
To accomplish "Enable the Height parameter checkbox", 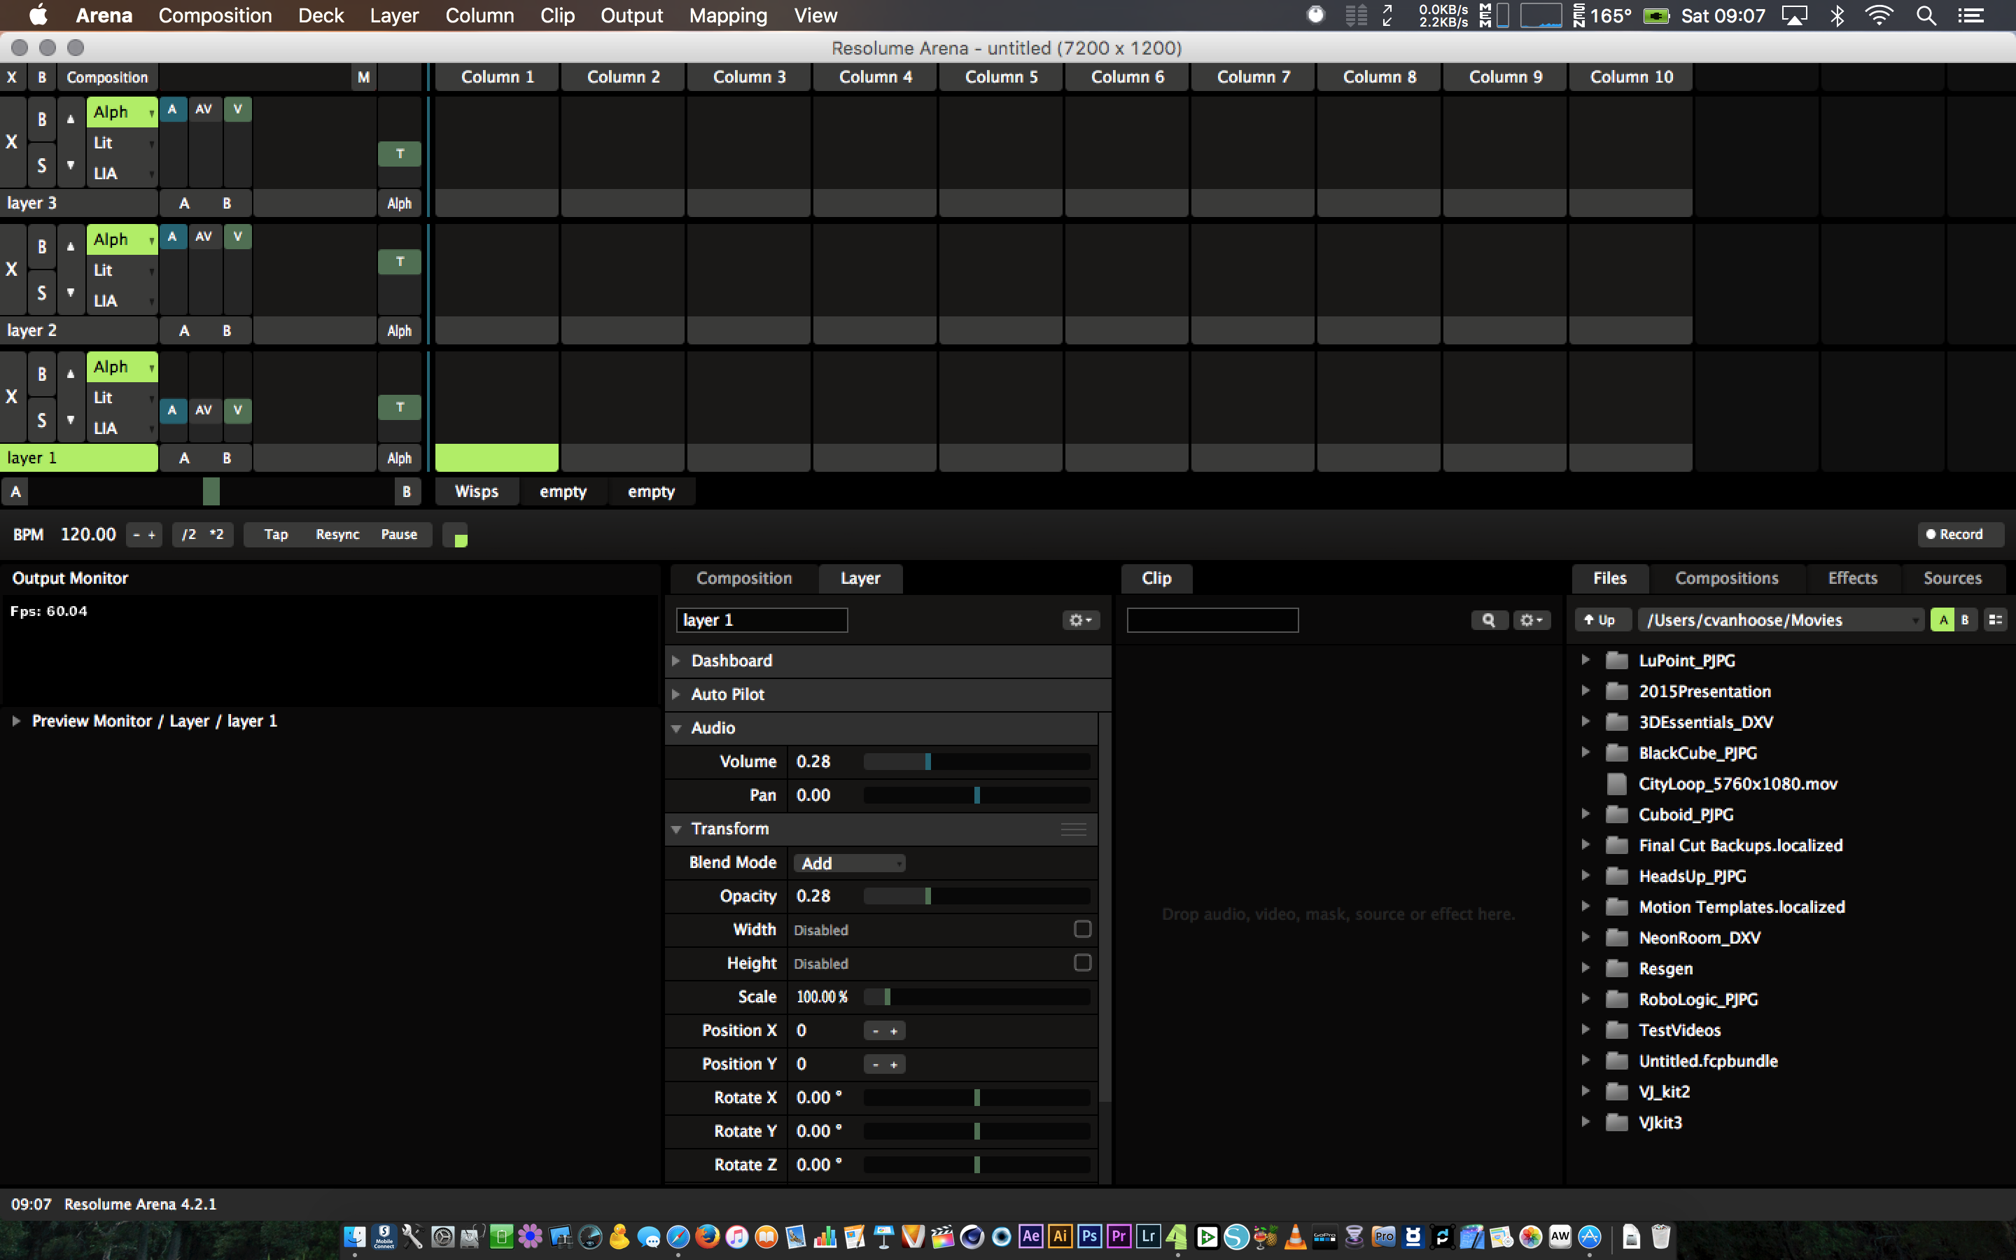I will [1082, 962].
